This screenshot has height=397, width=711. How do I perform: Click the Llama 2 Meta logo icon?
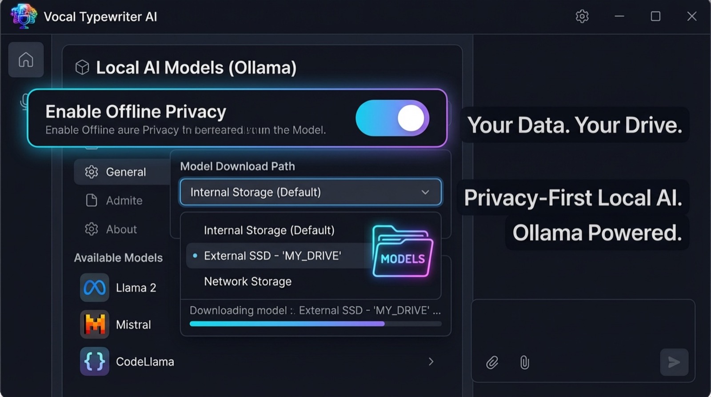[95, 288]
